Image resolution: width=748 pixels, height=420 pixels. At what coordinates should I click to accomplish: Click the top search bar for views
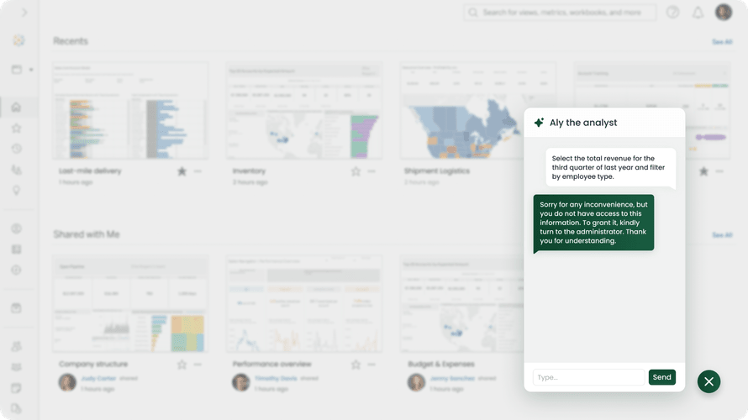point(561,13)
